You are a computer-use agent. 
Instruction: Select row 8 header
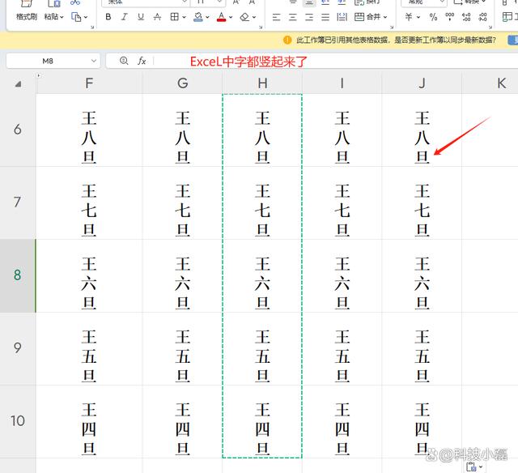point(18,275)
